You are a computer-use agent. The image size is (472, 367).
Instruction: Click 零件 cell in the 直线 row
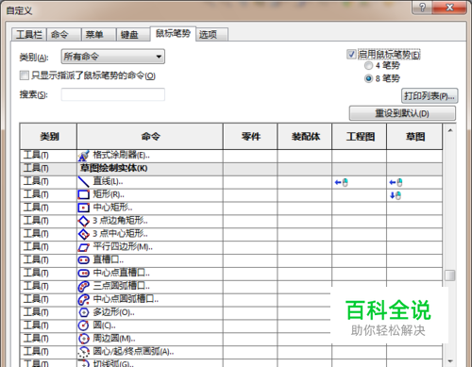coord(250,182)
